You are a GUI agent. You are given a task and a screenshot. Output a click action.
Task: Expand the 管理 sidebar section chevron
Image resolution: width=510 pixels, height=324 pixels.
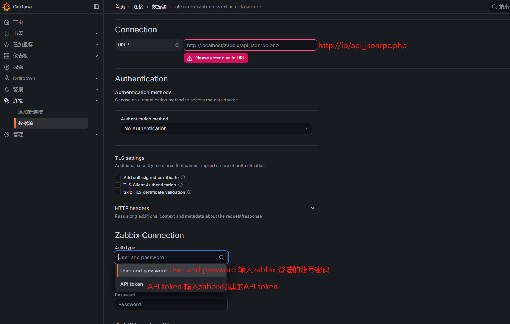pos(97,134)
